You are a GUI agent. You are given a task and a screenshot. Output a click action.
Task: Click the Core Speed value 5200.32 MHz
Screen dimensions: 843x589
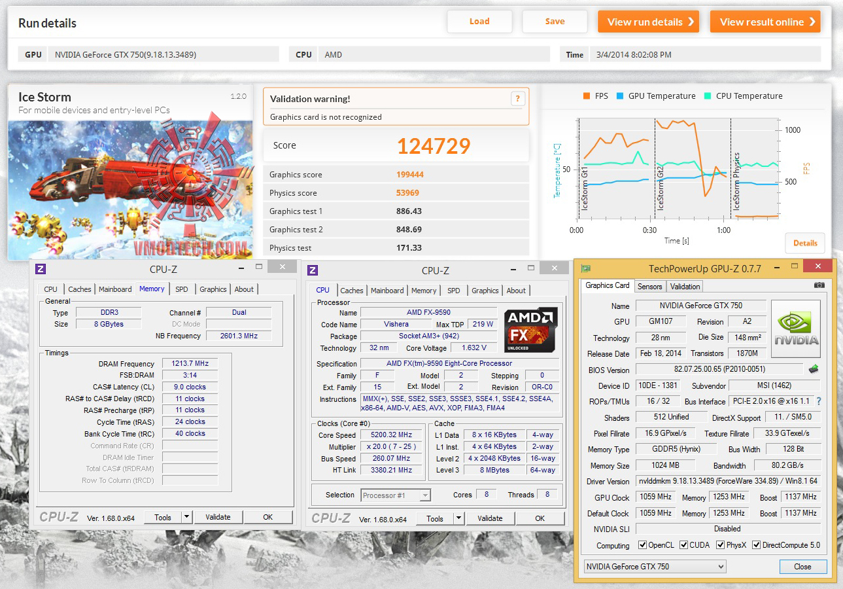392,435
